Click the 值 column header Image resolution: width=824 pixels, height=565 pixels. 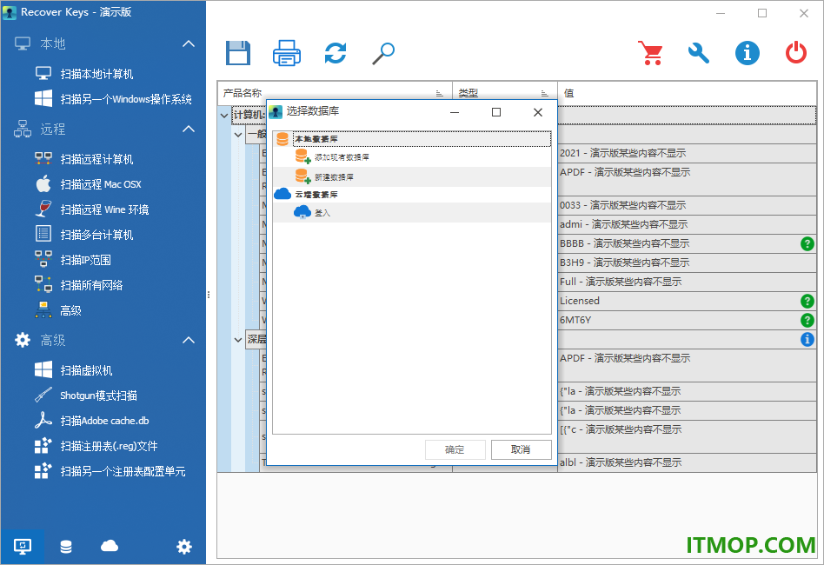(687, 93)
